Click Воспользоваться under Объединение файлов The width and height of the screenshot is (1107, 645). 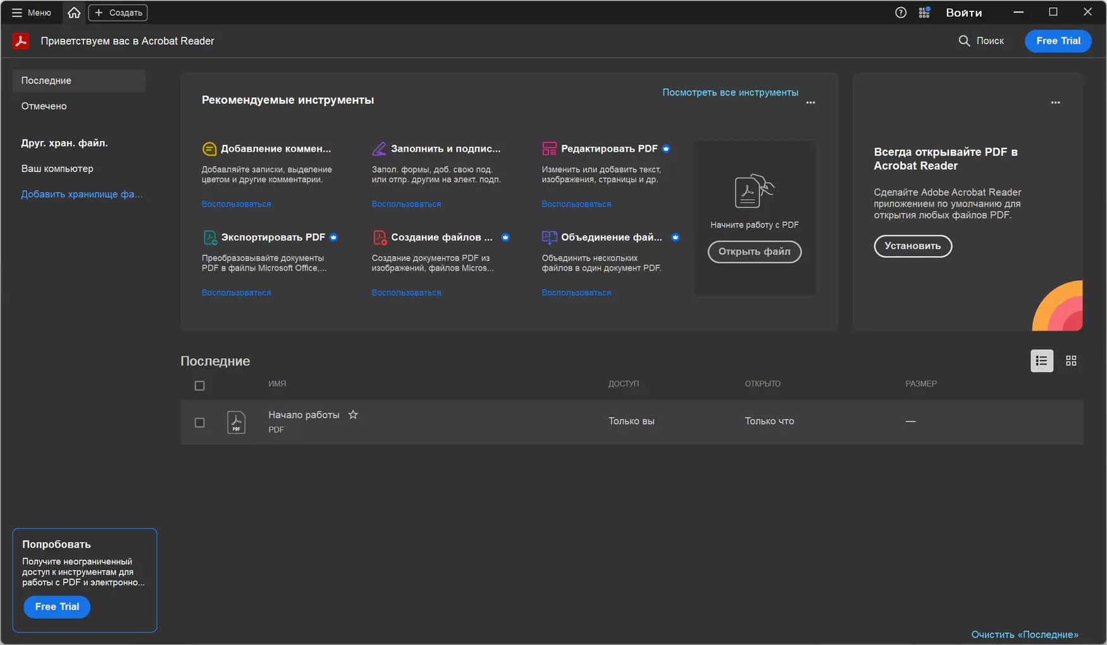(x=576, y=293)
